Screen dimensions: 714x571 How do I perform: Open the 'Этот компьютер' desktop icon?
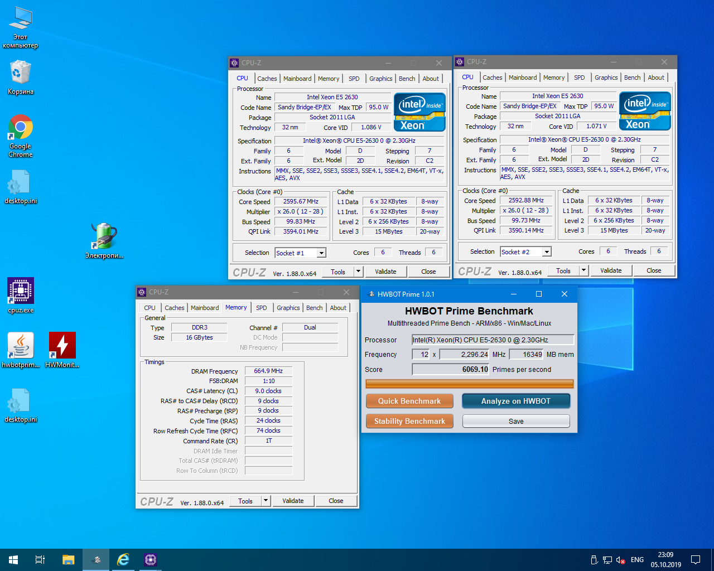(x=21, y=27)
